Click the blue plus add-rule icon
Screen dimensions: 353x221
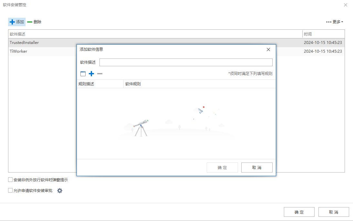point(91,74)
